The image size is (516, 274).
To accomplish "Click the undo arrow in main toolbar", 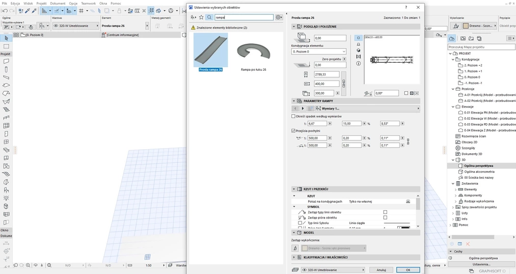I will [5, 11].
